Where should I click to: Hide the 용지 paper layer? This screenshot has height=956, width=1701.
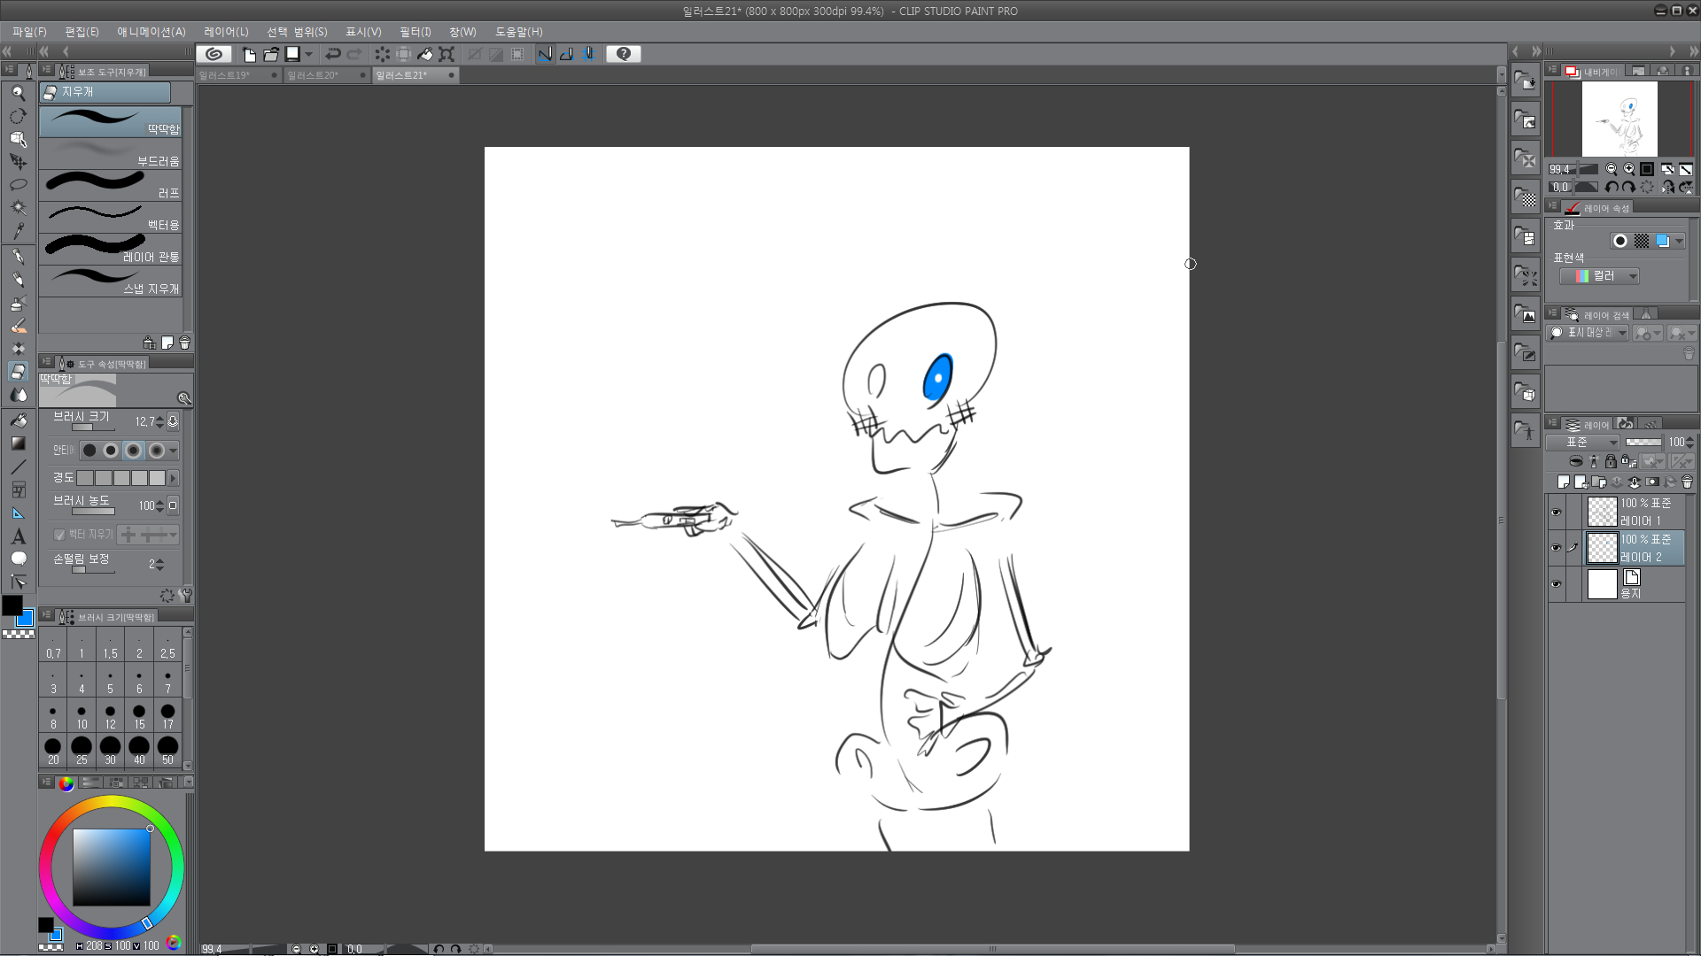click(1557, 584)
